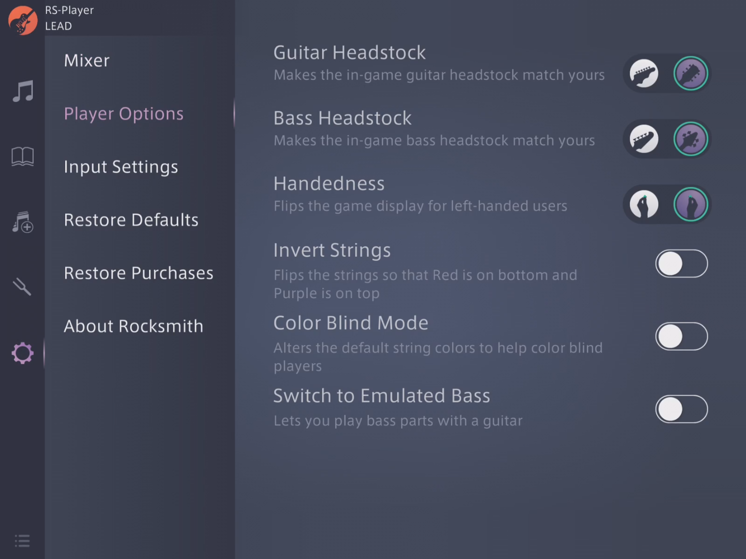Click Restore Defaults
The image size is (746, 559).
131,220
